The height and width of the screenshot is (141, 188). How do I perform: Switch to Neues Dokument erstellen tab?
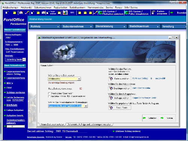pos(52,124)
